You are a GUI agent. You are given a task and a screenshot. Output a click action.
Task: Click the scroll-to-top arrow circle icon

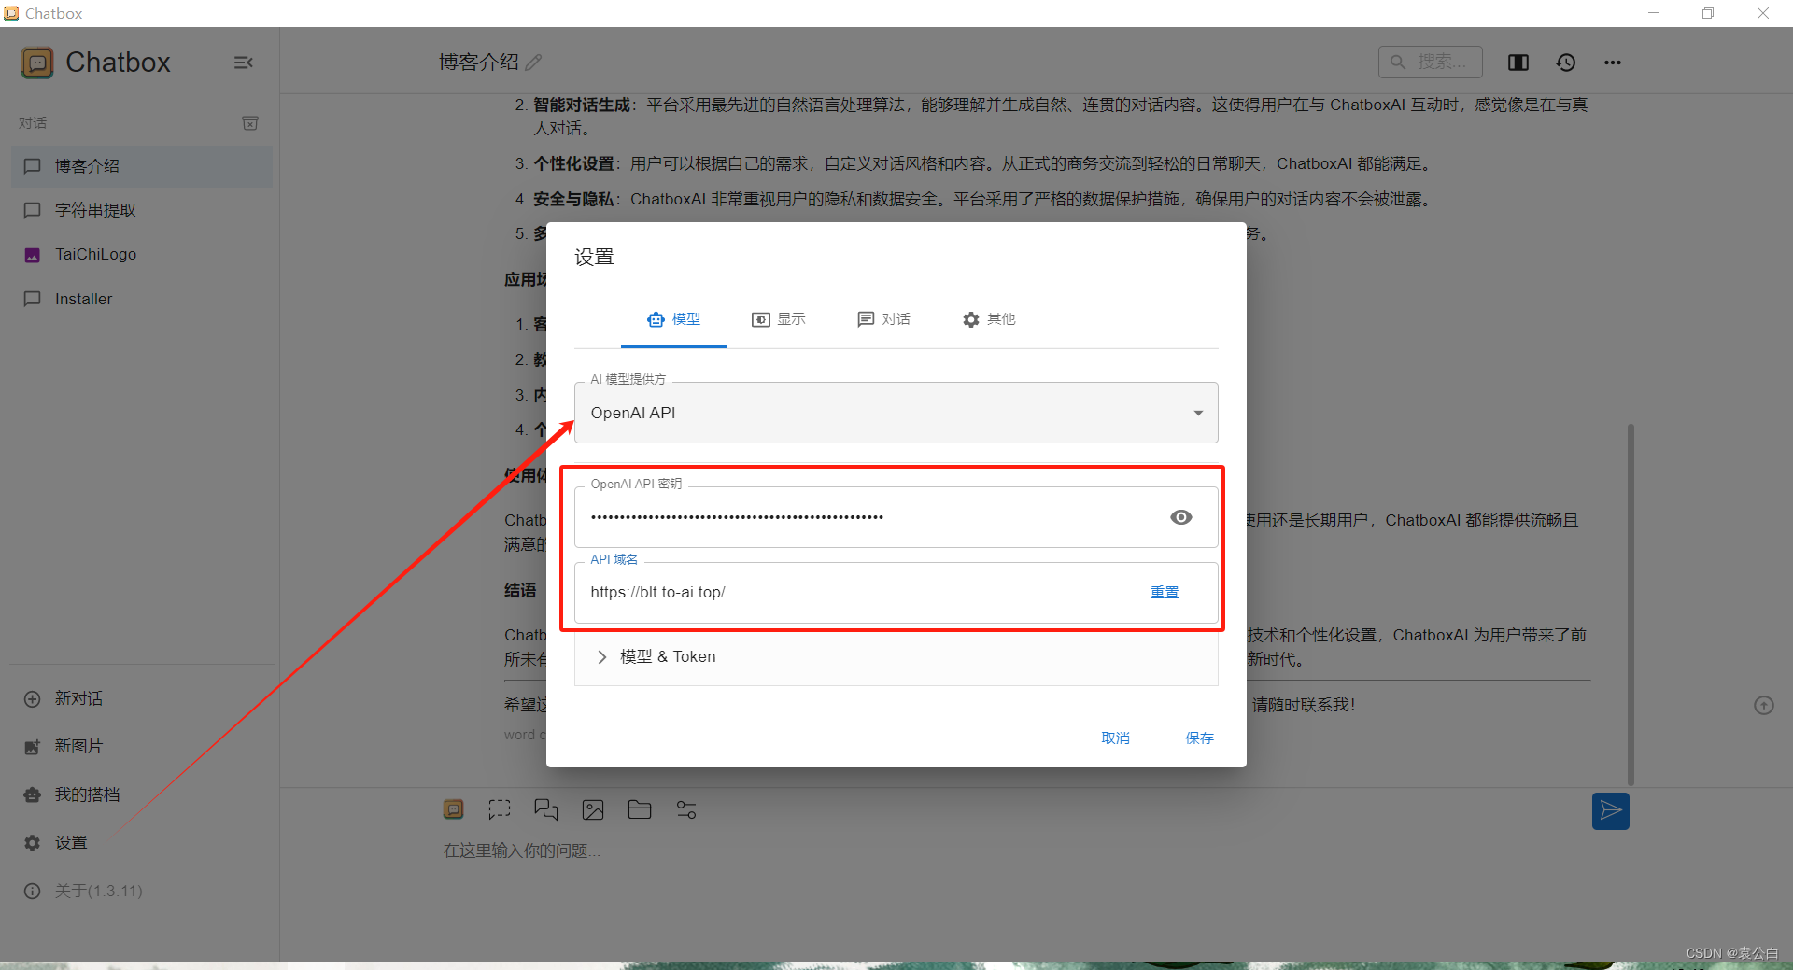pos(1763,706)
